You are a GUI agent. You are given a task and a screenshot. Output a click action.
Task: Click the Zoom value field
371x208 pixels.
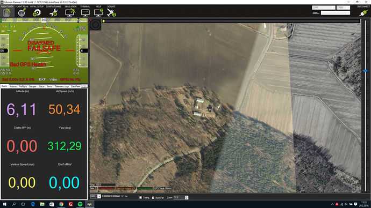click(x=179, y=197)
